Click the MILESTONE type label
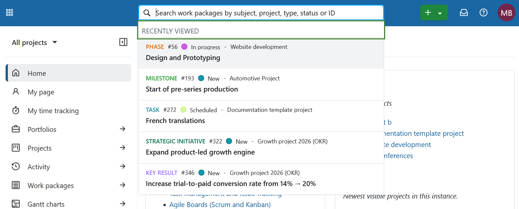This screenshot has height=209, width=519. click(161, 78)
